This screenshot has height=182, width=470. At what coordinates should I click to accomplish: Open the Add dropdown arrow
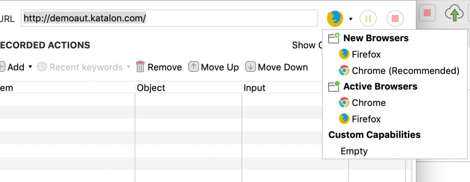point(30,67)
